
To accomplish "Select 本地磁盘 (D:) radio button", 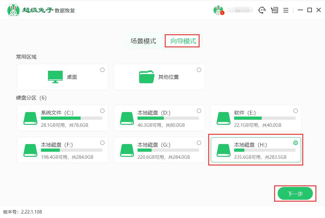I will tap(199, 111).
